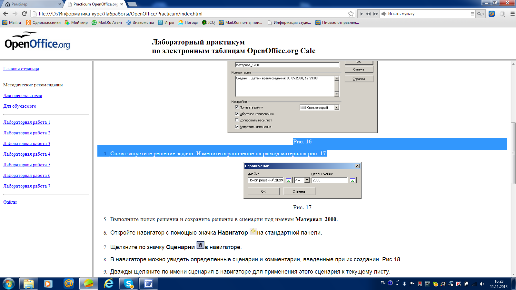516x290 pixels.
Task: Open the Мой мир bookmark
Action: (x=76, y=23)
